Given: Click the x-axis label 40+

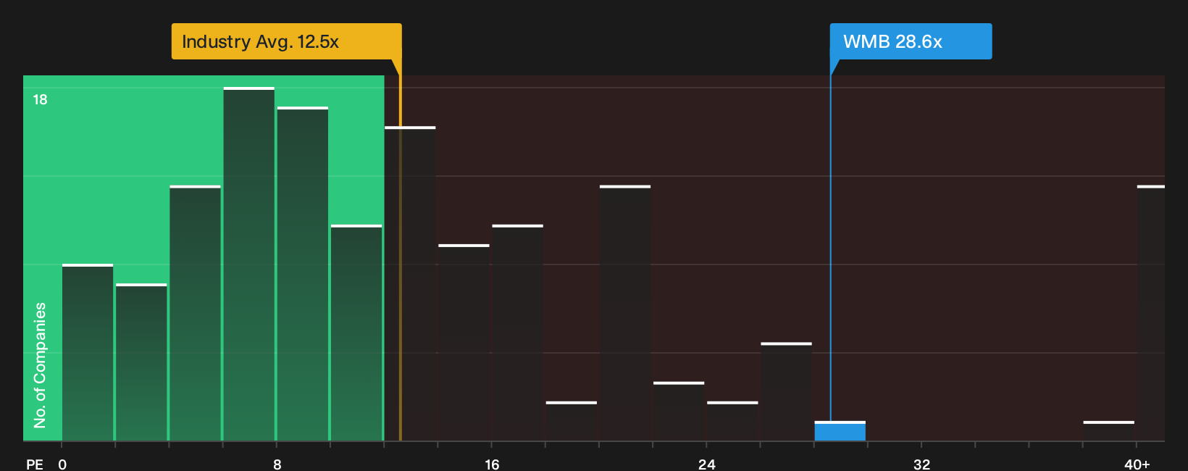Looking at the screenshot, I should click(x=1137, y=464).
